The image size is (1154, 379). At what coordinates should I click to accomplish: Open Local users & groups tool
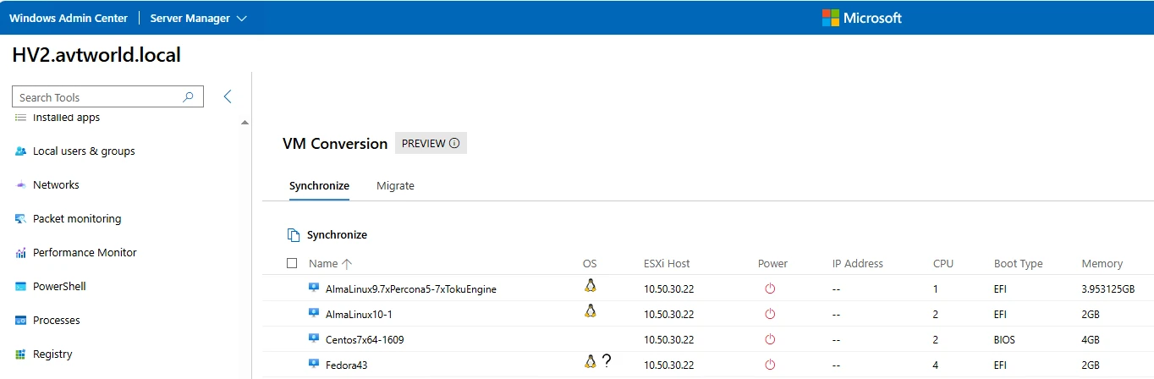pos(83,151)
